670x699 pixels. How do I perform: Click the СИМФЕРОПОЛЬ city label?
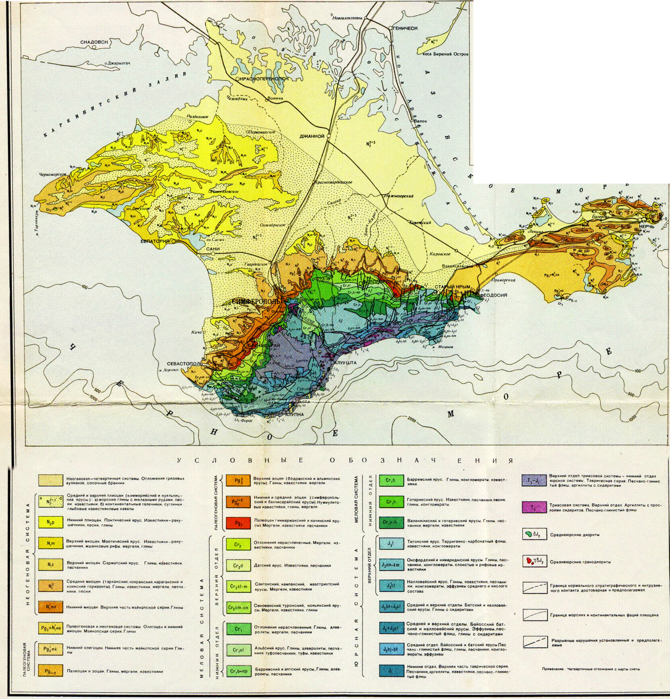[257, 302]
